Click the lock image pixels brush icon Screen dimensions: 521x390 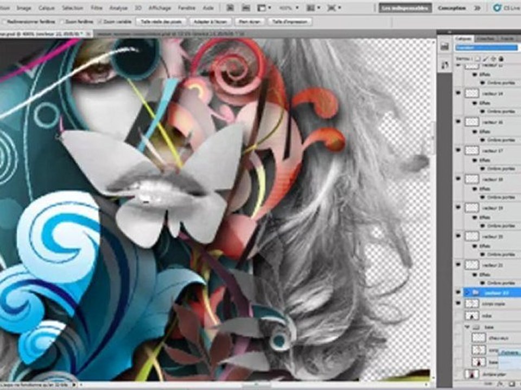point(485,58)
